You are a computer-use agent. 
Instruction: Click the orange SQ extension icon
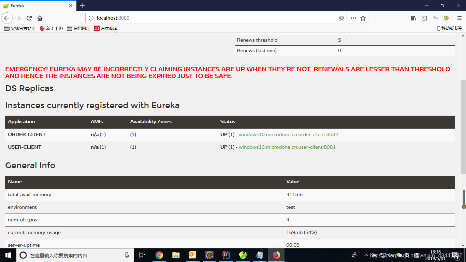click(x=446, y=18)
